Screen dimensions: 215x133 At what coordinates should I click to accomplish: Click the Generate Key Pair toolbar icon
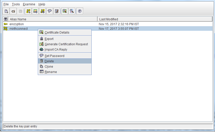[x=28, y=11]
